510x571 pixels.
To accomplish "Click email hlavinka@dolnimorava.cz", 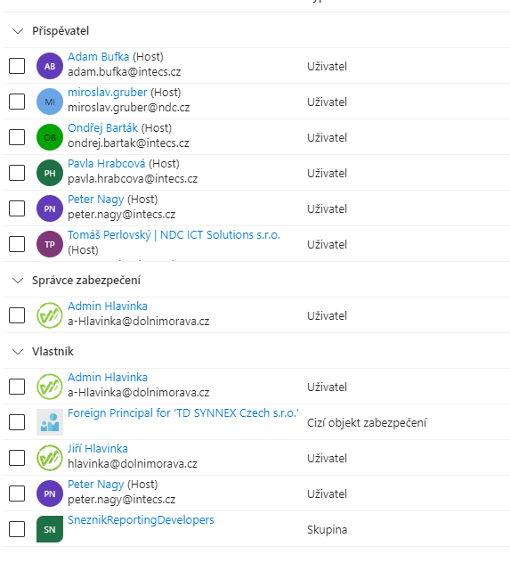I will point(133,463).
